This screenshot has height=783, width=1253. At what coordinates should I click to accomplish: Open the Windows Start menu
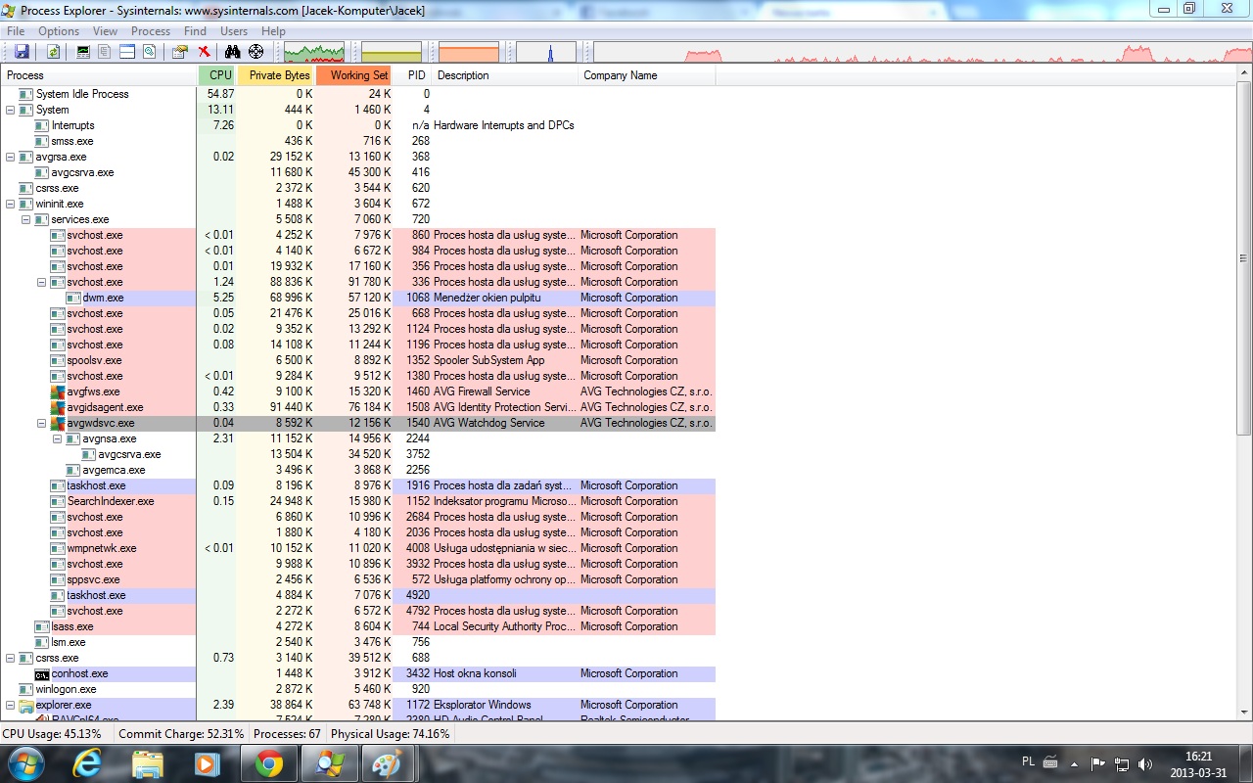(x=25, y=762)
